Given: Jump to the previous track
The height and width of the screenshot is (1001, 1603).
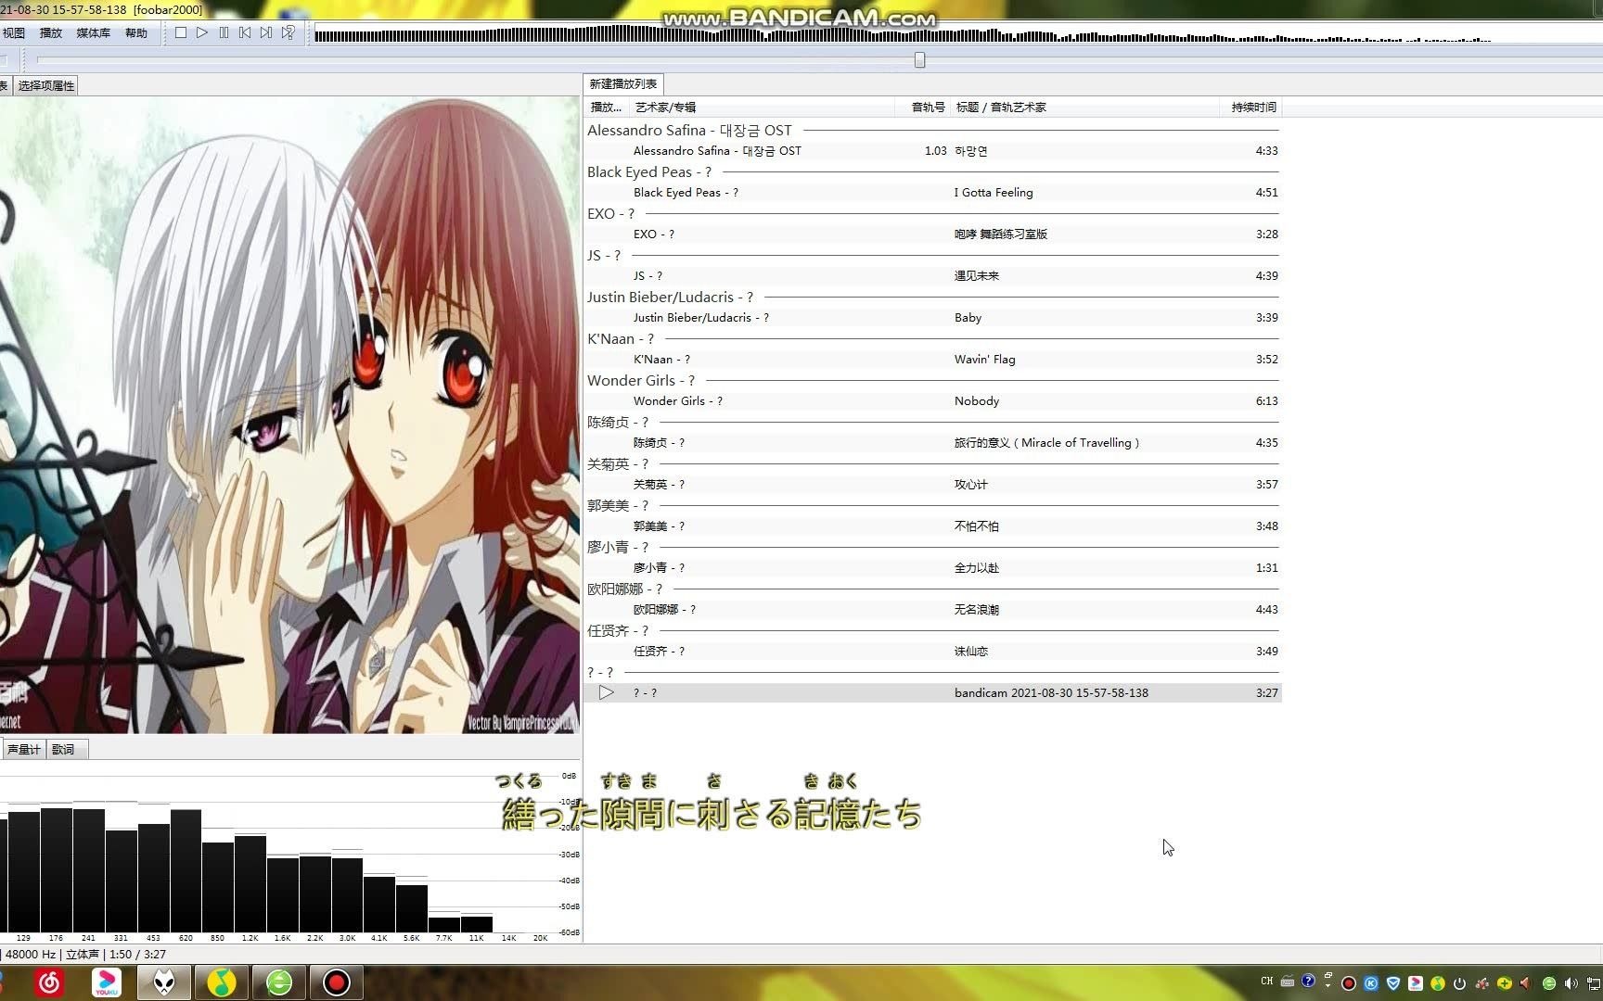Looking at the screenshot, I should [x=245, y=32].
